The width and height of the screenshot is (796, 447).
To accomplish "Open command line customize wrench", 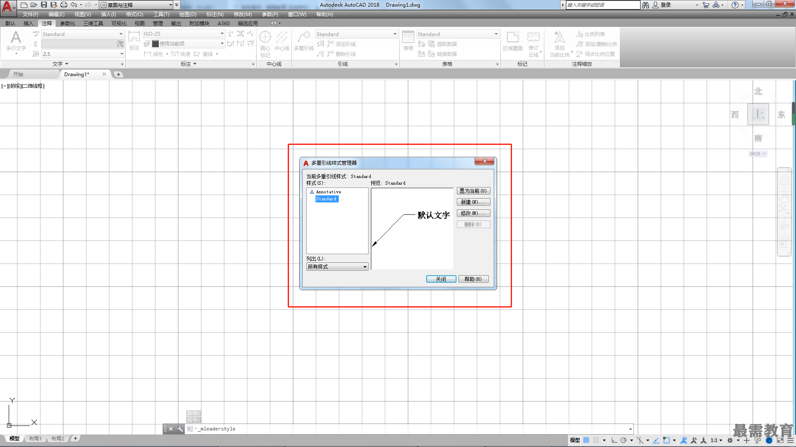I will click(180, 429).
